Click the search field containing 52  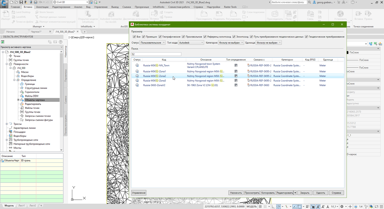click(156, 54)
